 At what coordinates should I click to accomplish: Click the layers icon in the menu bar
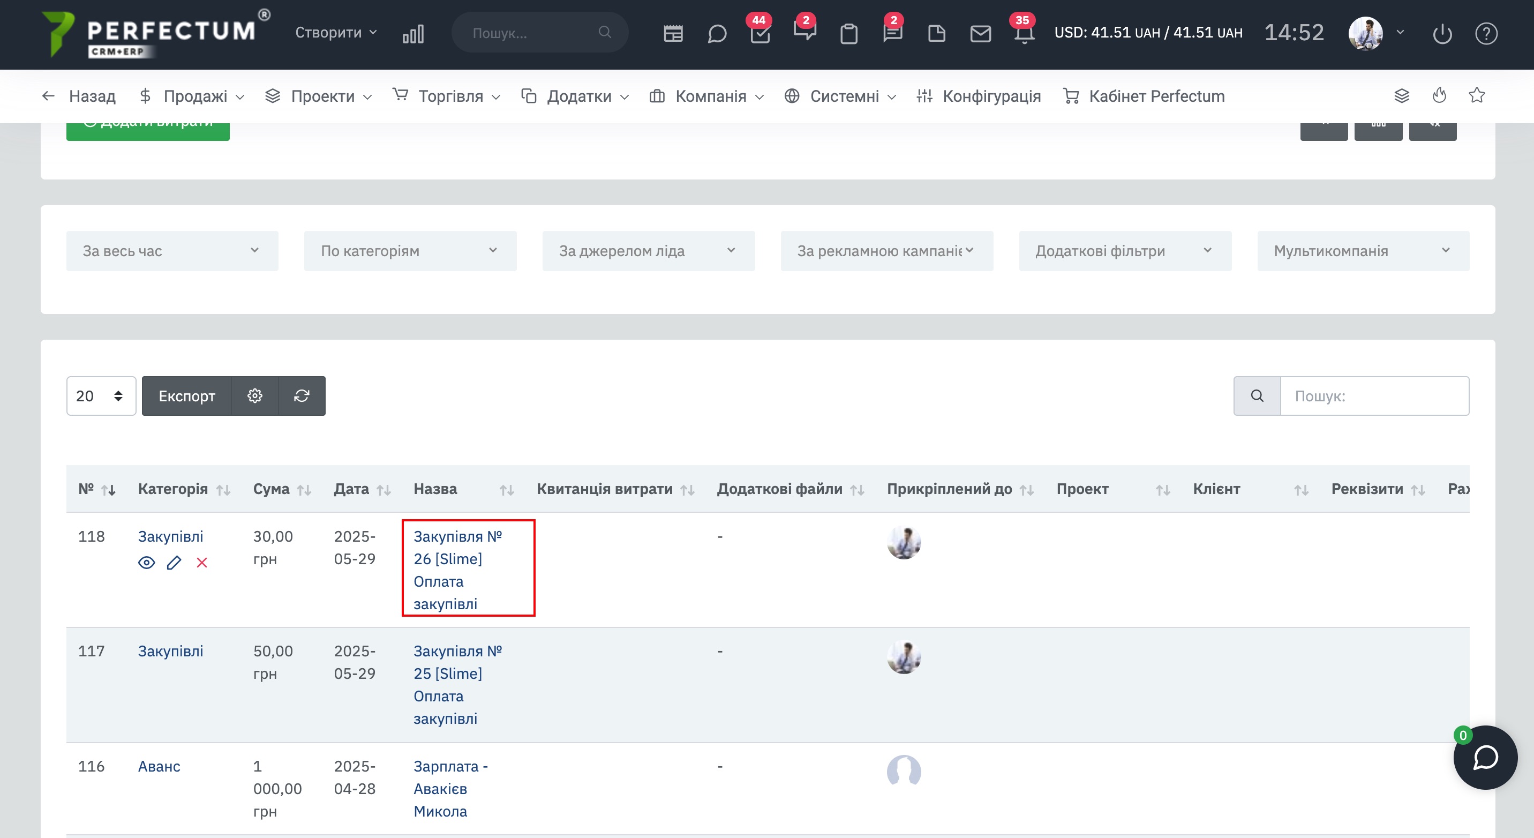click(1402, 95)
